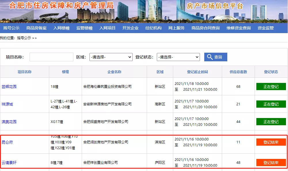Click the 高新区 district cell
288x171 pixels.
[160, 104]
